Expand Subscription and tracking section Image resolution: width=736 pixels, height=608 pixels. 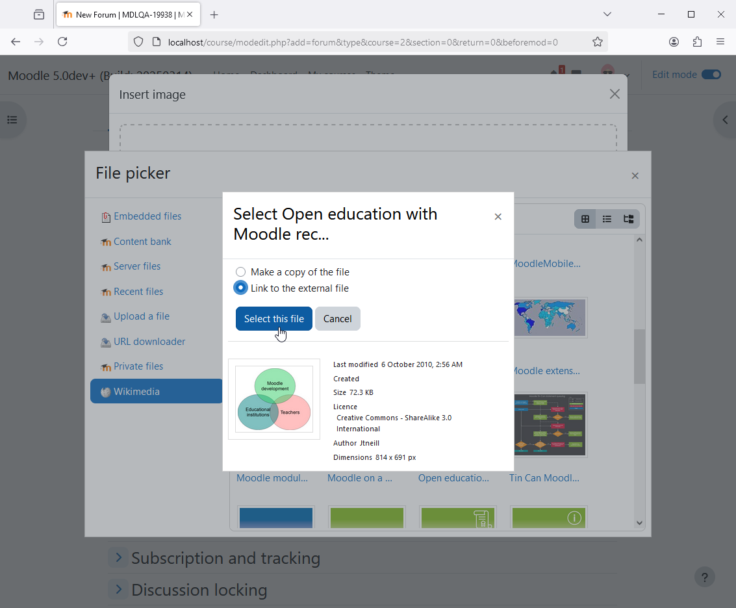click(x=119, y=557)
